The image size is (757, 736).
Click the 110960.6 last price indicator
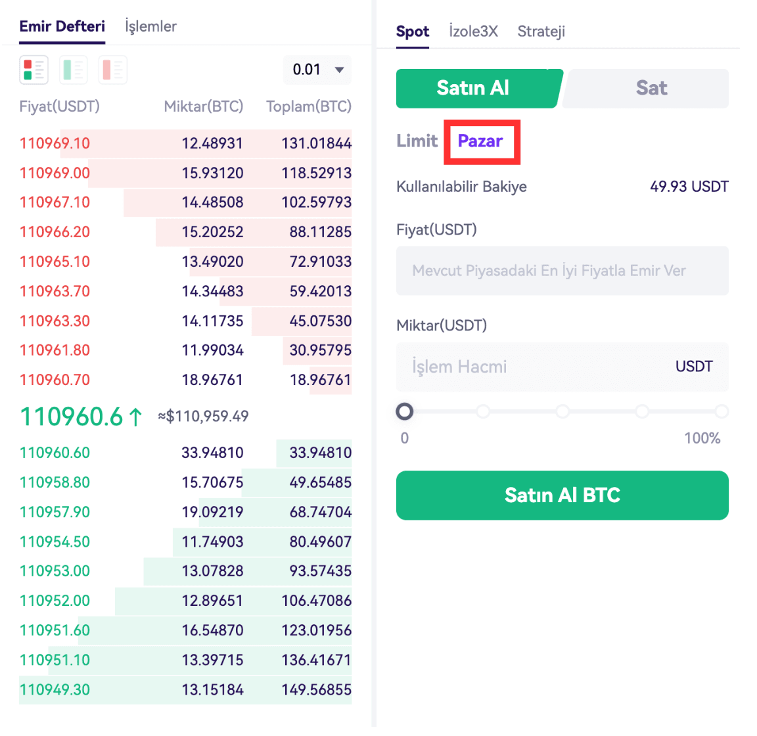pos(72,417)
